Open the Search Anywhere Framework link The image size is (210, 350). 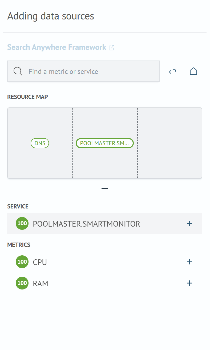coord(57,47)
